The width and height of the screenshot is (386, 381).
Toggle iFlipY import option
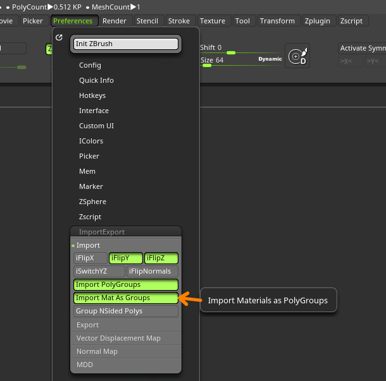[x=125, y=258]
